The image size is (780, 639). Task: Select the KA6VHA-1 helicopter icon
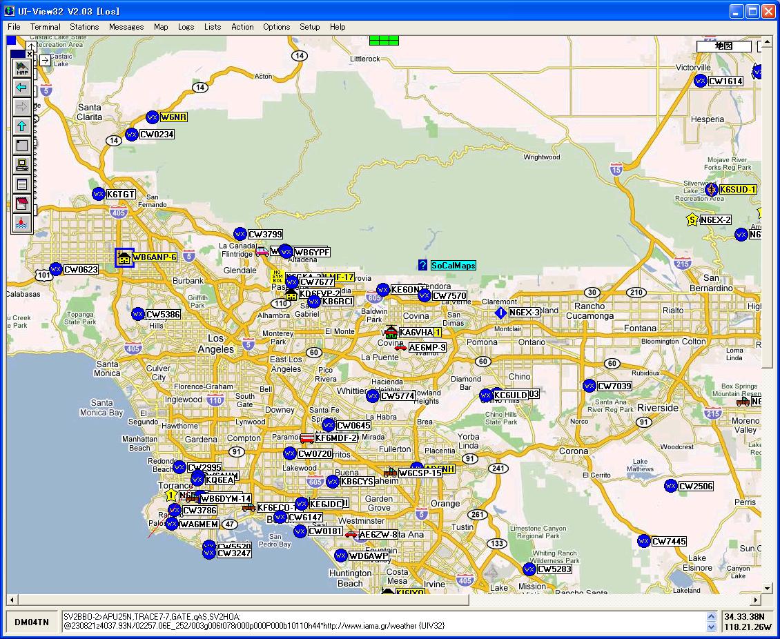point(391,331)
